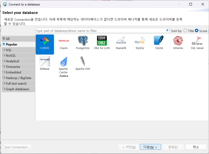This screenshot has width=209, height=154.
Task: Click the Test Connection button
Action: tap(17, 147)
